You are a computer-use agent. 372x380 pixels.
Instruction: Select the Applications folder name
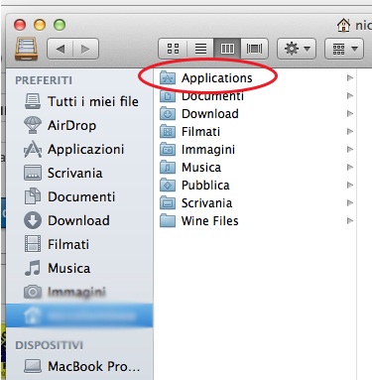point(217,78)
